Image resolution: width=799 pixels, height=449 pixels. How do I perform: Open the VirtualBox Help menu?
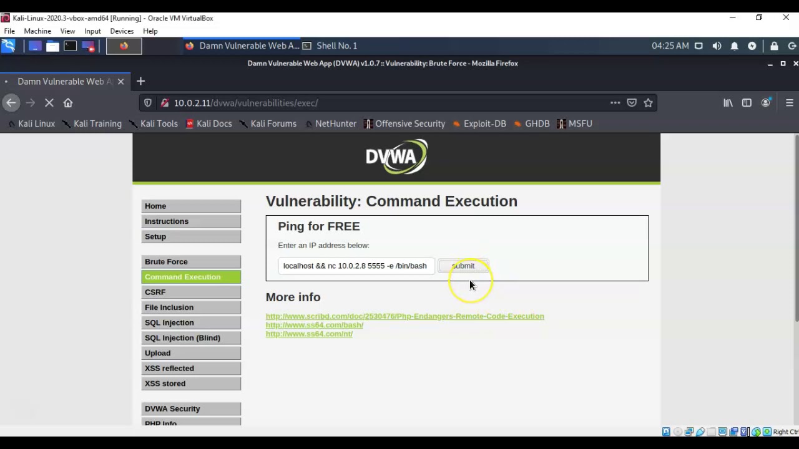(150, 31)
